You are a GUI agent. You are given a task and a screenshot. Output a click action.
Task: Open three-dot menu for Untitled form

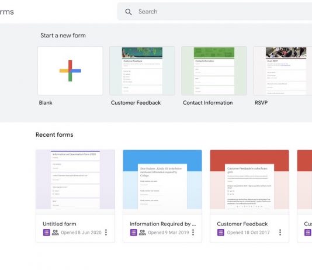coord(106,233)
